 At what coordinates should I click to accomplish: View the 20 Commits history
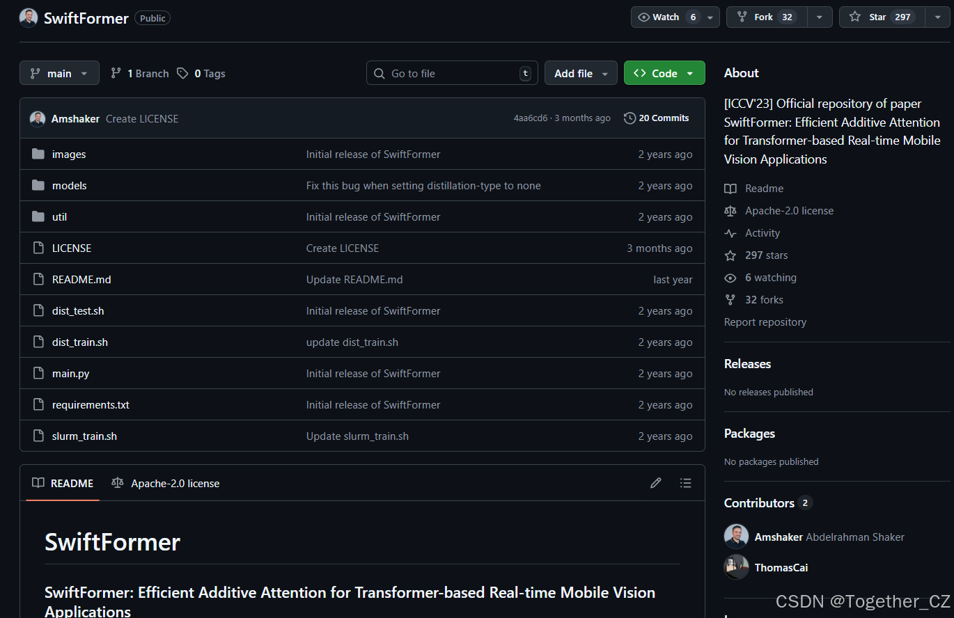click(x=656, y=118)
